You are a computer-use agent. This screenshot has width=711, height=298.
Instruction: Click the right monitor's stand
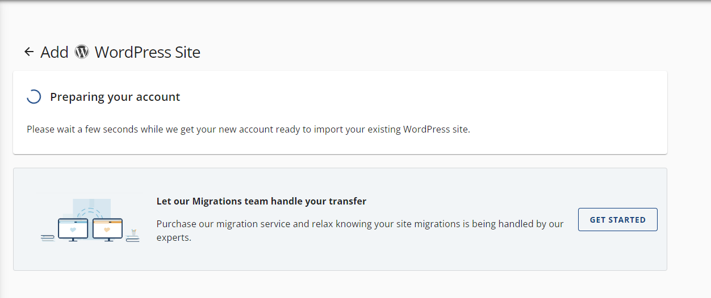[107, 240]
